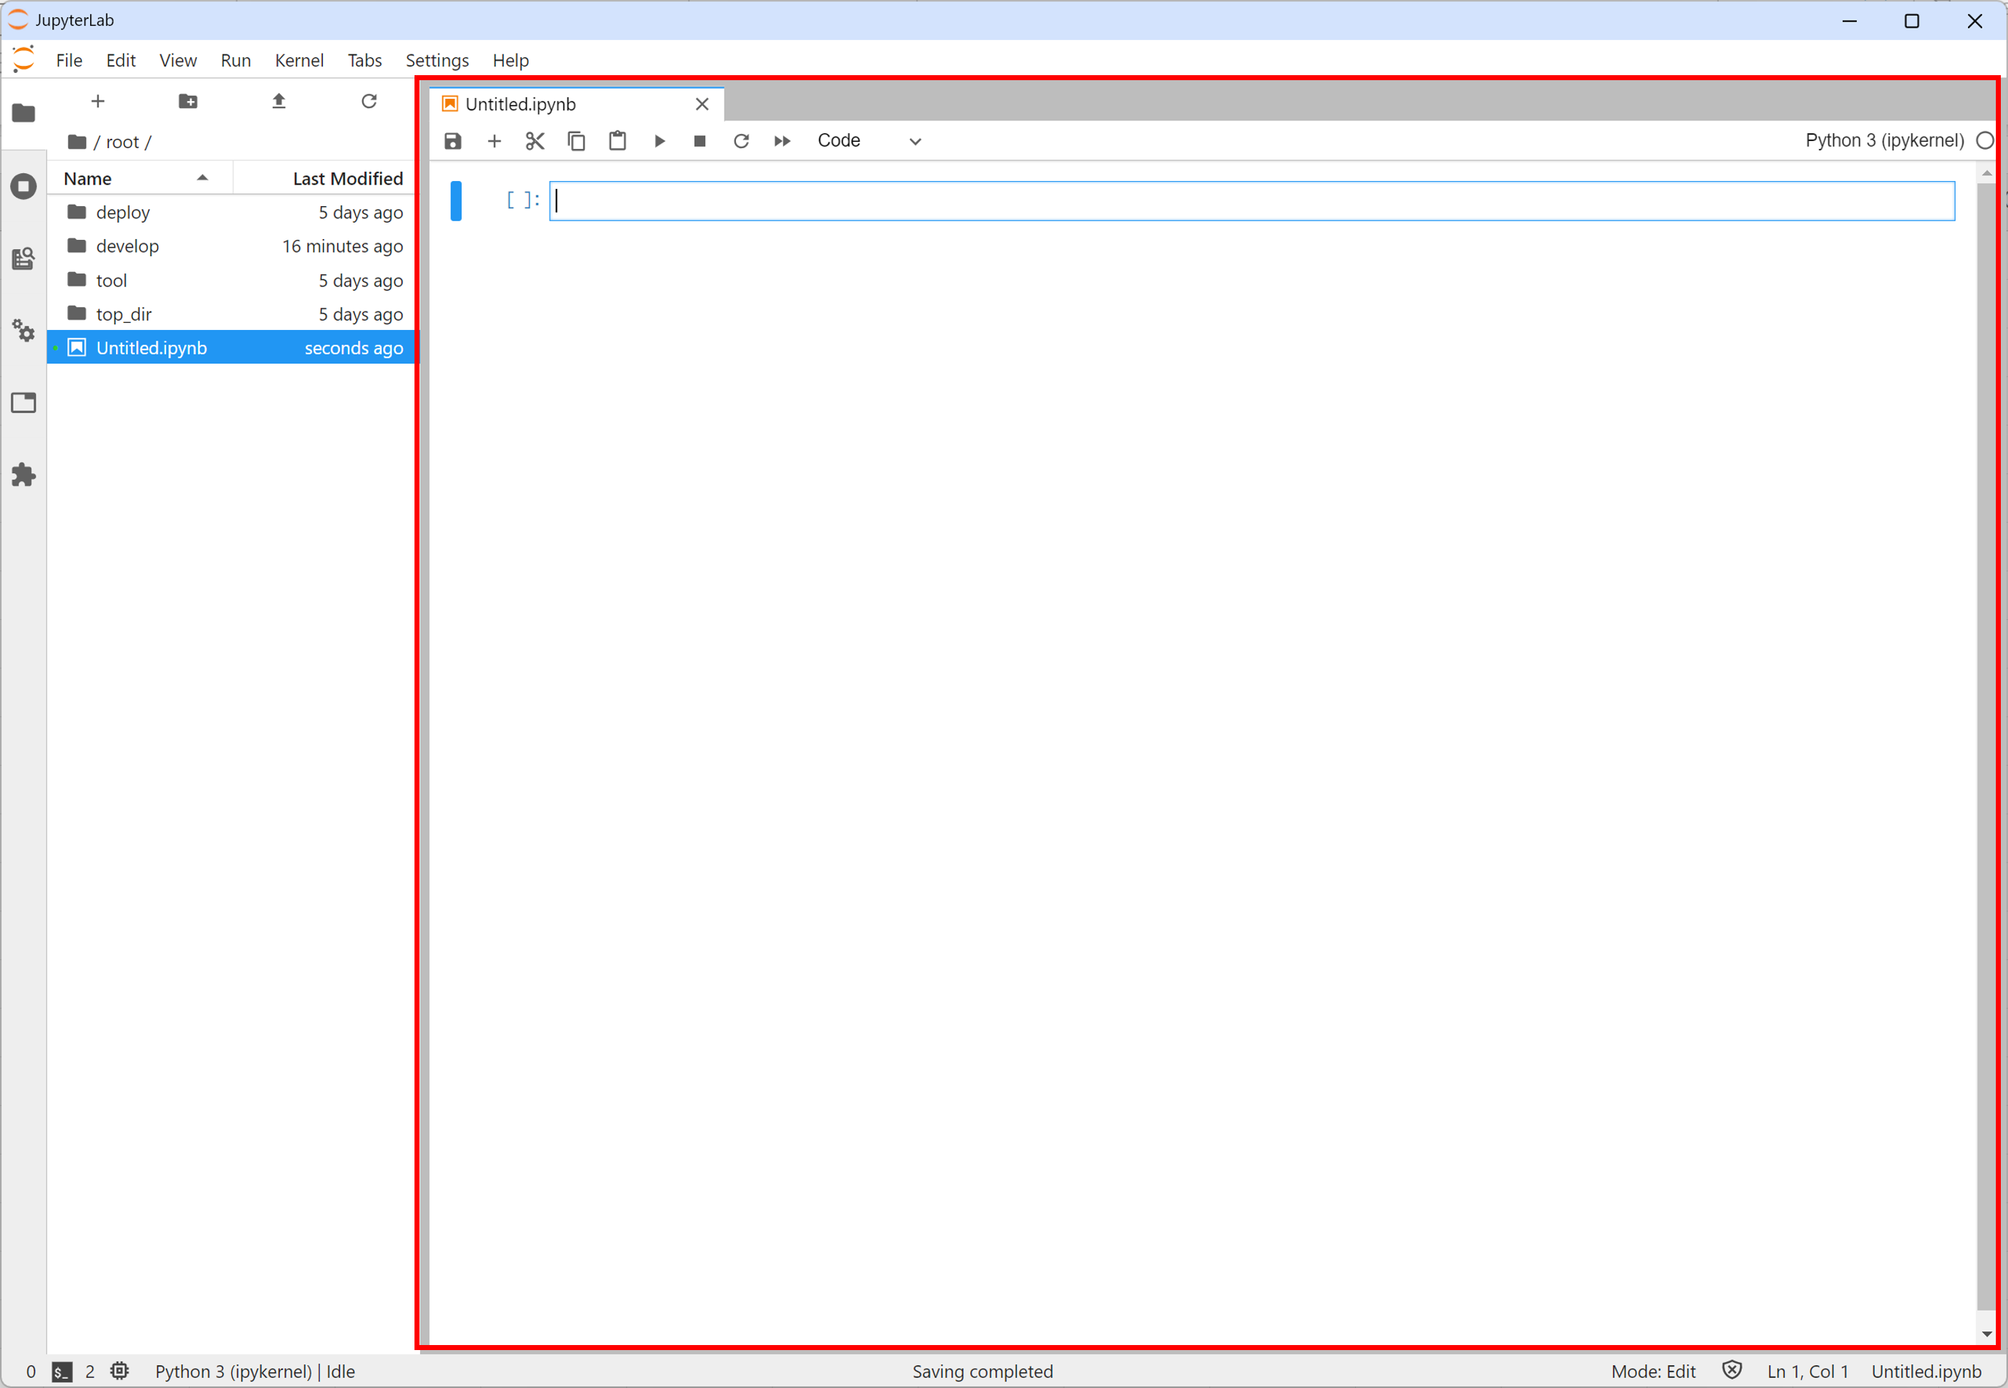Toggle the notebook trust shield in the status bar

click(x=1732, y=1371)
